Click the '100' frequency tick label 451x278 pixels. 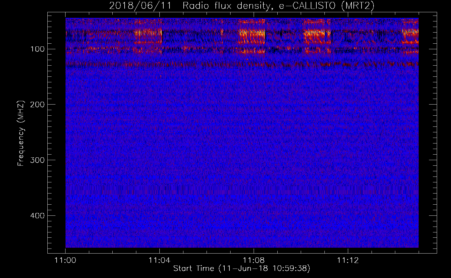pyautogui.click(x=38, y=49)
